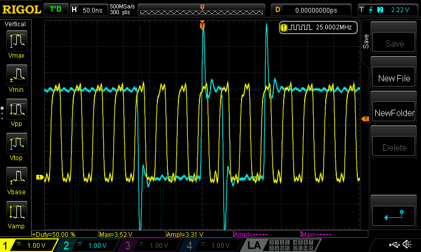
Task: Select the Vmin measurement icon
Action: coord(17,78)
